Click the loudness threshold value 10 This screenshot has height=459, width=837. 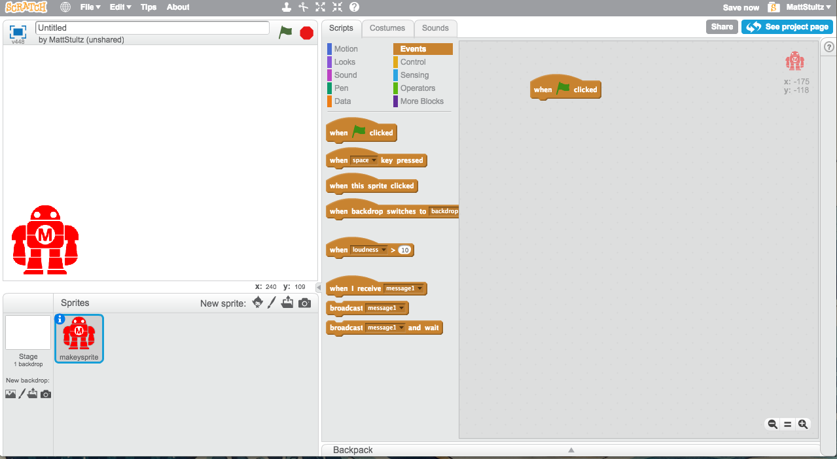point(405,250)
